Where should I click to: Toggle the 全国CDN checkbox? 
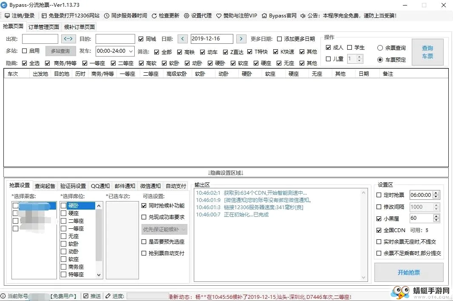pyautogui.click(x=379, y=230)
